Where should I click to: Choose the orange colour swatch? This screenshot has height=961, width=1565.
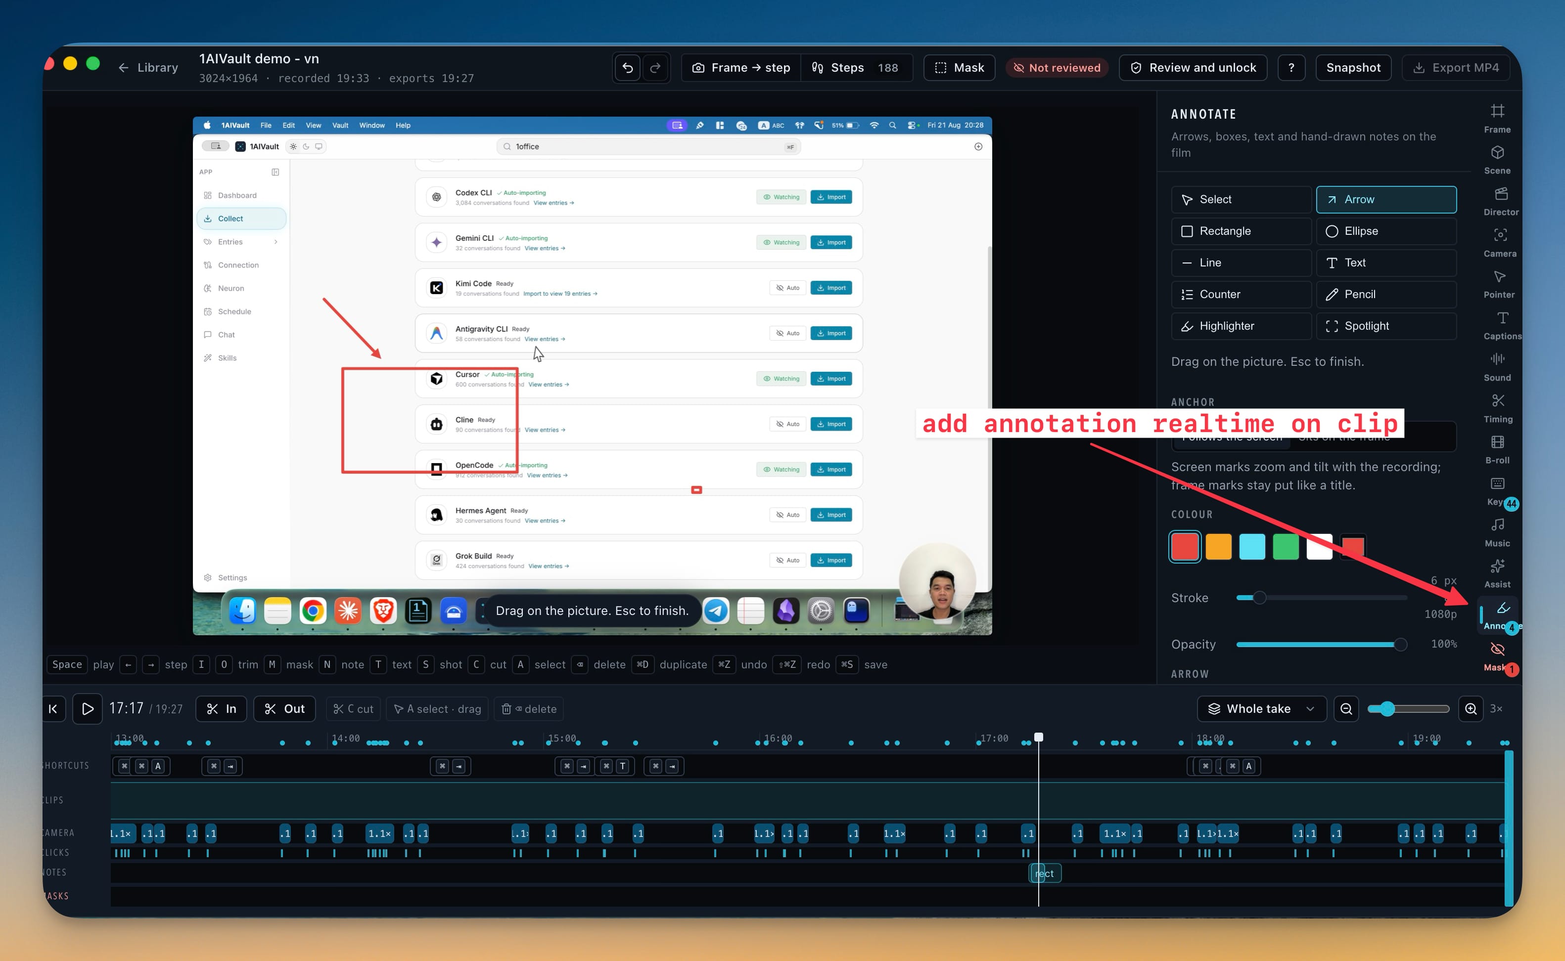(1218, 547)
